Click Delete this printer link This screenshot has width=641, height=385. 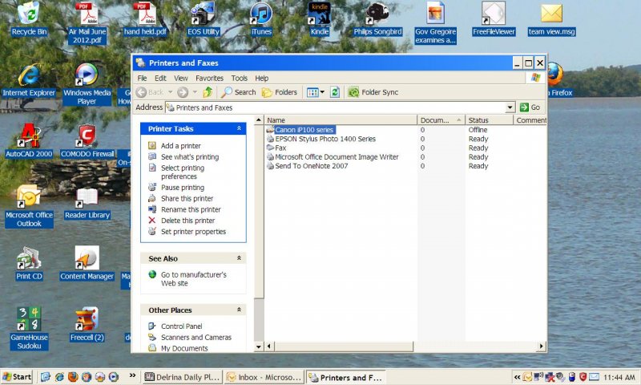point(187,221)
